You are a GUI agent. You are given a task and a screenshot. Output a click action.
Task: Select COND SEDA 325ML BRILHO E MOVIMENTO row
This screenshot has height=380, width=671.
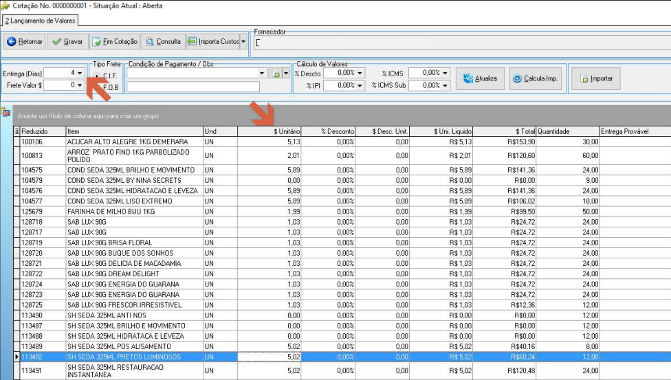click(342, 170)
